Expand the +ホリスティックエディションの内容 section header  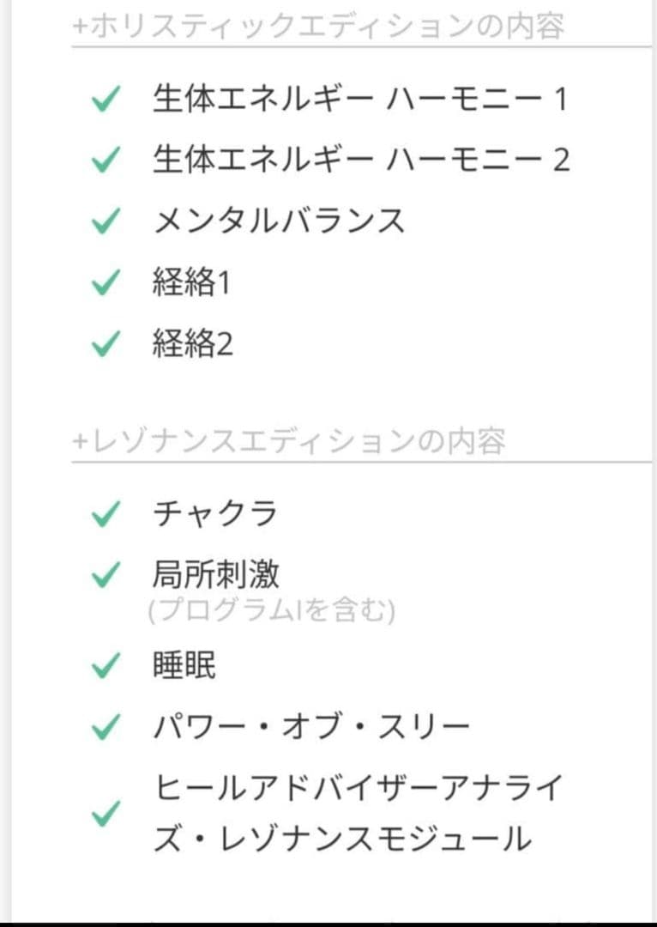pos(319,27)
